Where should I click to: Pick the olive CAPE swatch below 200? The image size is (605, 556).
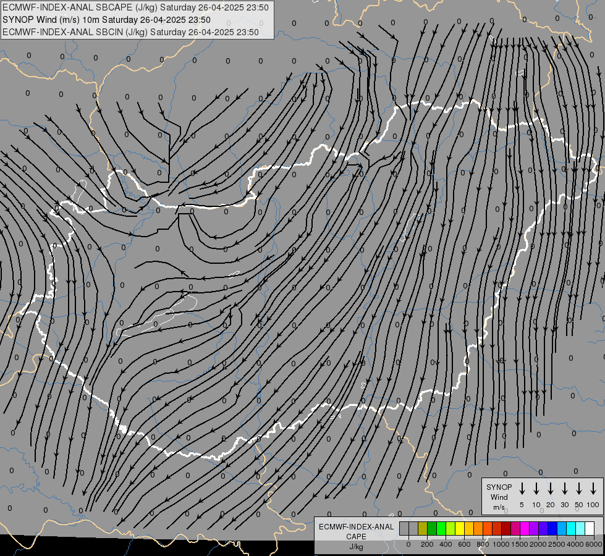pyautogui.click(x=423, y=528)
